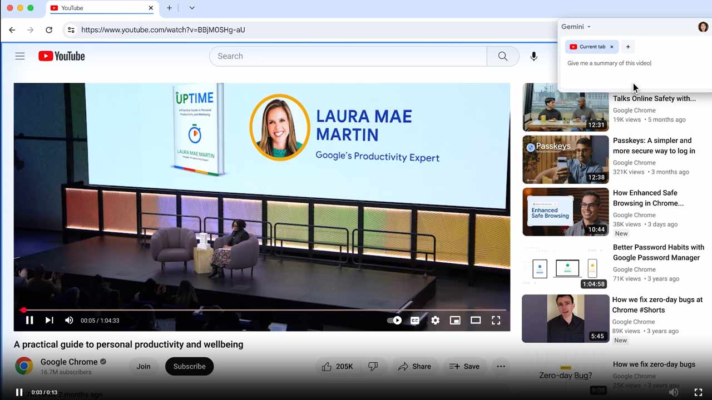The image size is (712, 400).
Task: Join the Google Chrome channel
Action: (x=144, y=366)
